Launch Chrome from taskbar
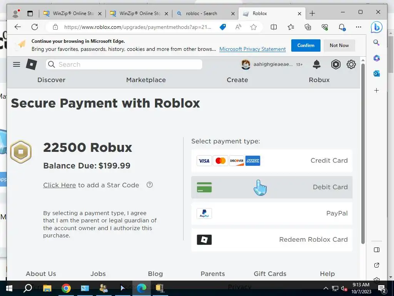The image size is (394, 296). coord(66,288)
